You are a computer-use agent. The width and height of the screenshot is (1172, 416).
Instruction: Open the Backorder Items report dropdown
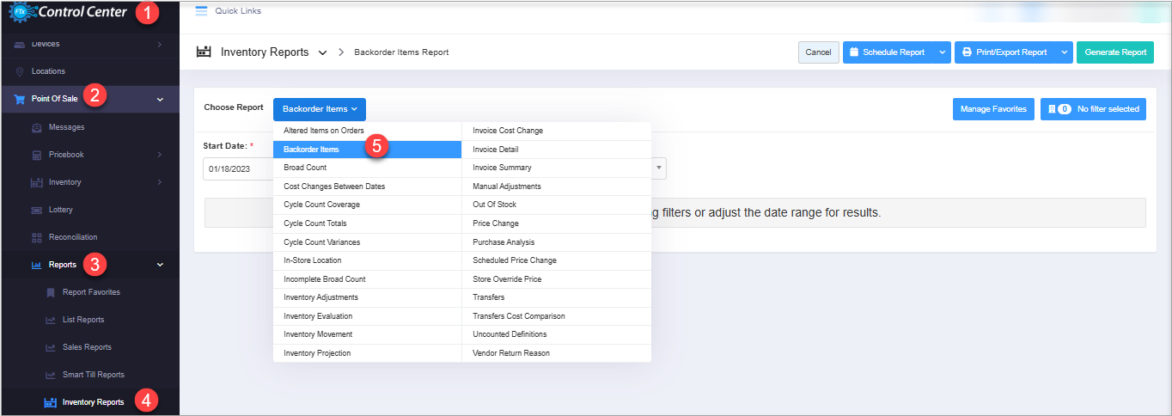pyautogui.click(x=319, y=109)
